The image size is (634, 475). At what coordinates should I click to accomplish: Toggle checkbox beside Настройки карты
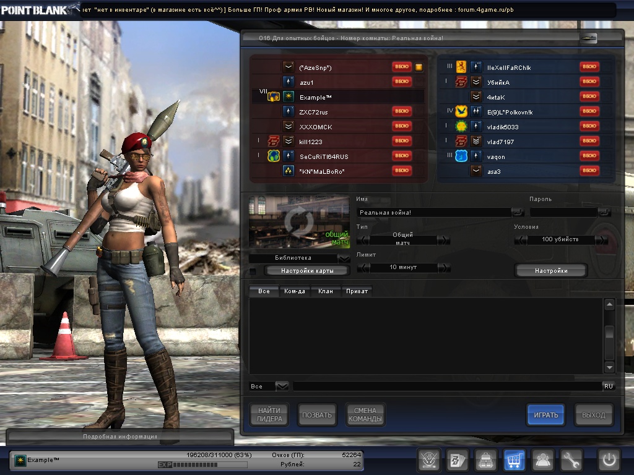click(253, 271)
